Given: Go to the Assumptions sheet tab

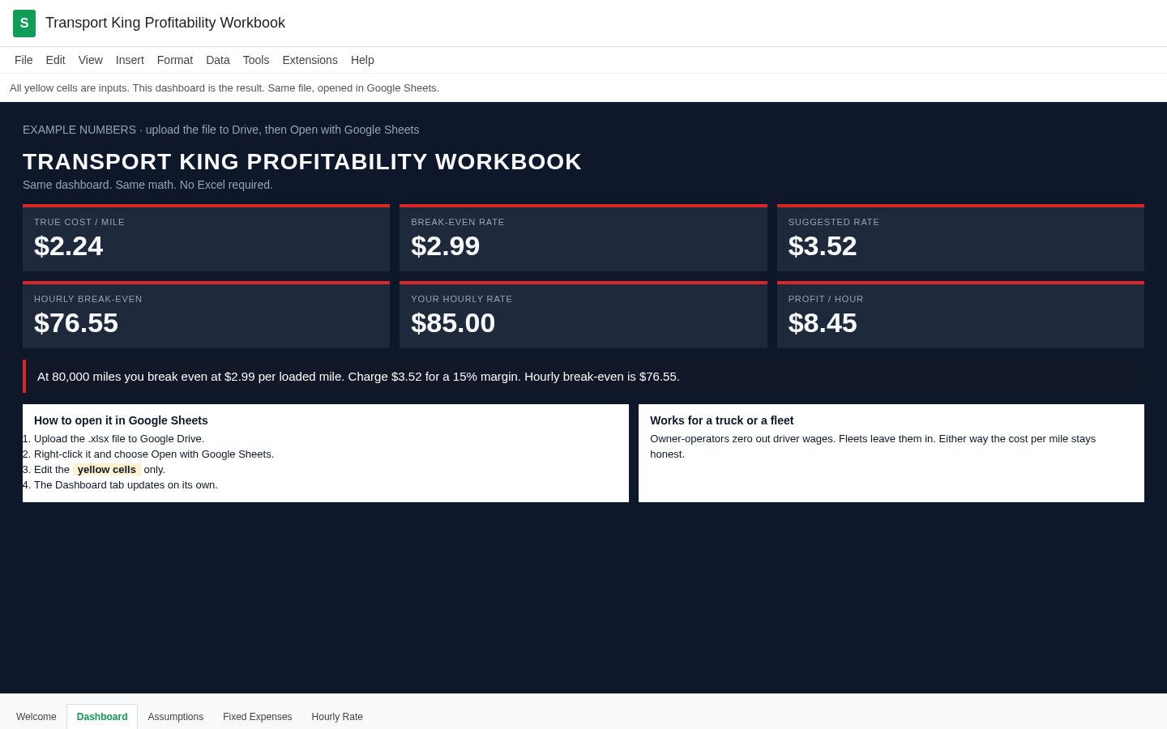Looking at the screenshot, I should click(176, 717).
